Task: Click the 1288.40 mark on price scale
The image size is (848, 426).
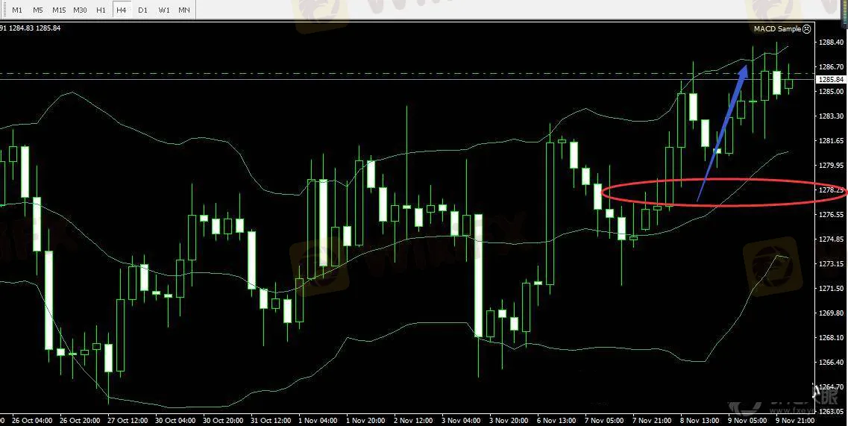Action: point(831,43)
